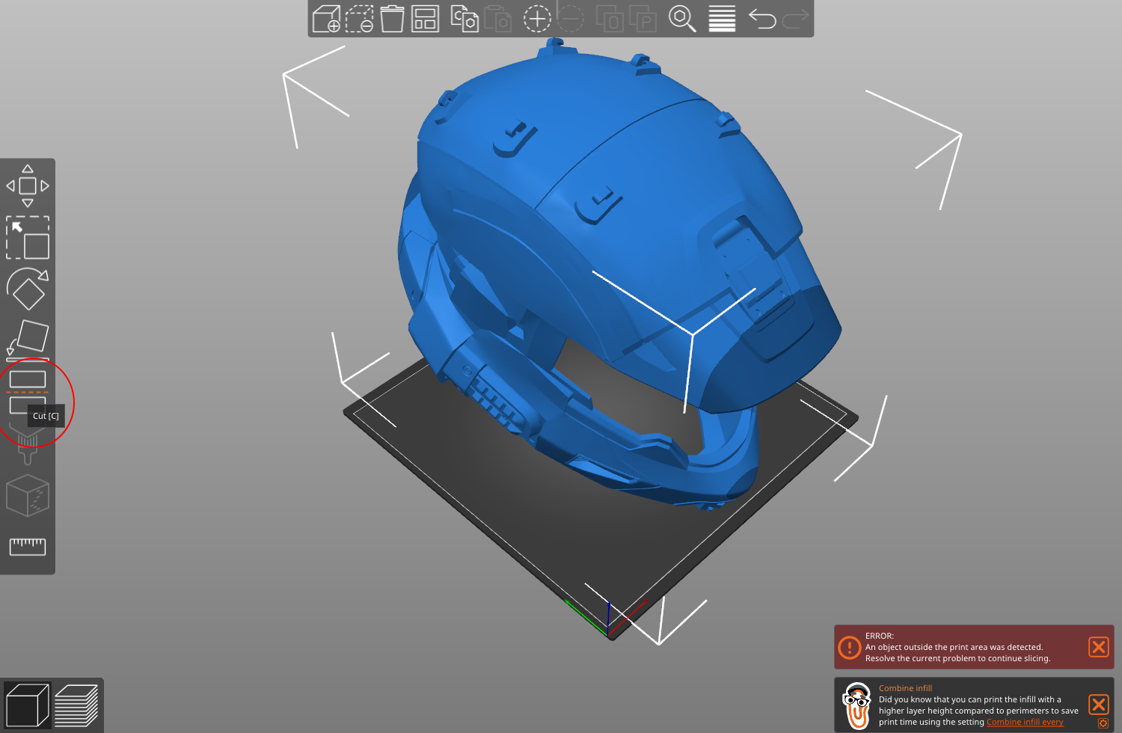This screenshot has height=733, width=1122.
Task: Click the Delete all trash bin icon
Action: 392,19
